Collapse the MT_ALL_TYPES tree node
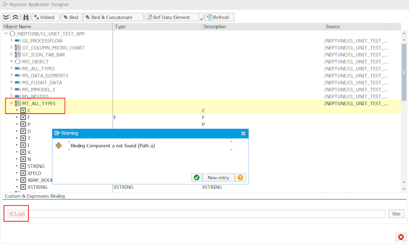409x244 pixels. point(11,103)
